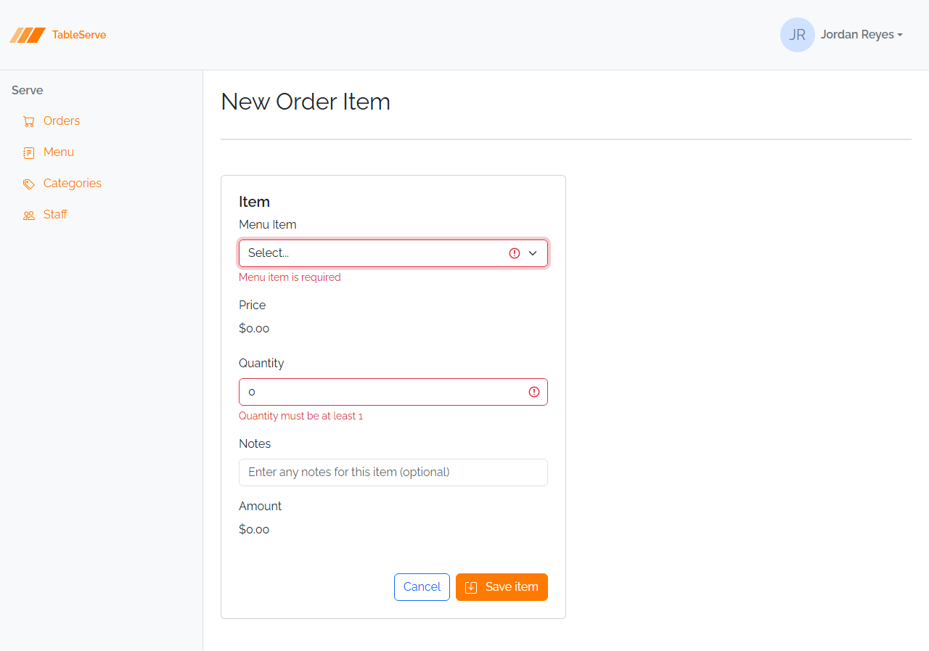This screenshot has width=929, height=651.
Task: Click the Amount value $0.00
Action: 254,530
